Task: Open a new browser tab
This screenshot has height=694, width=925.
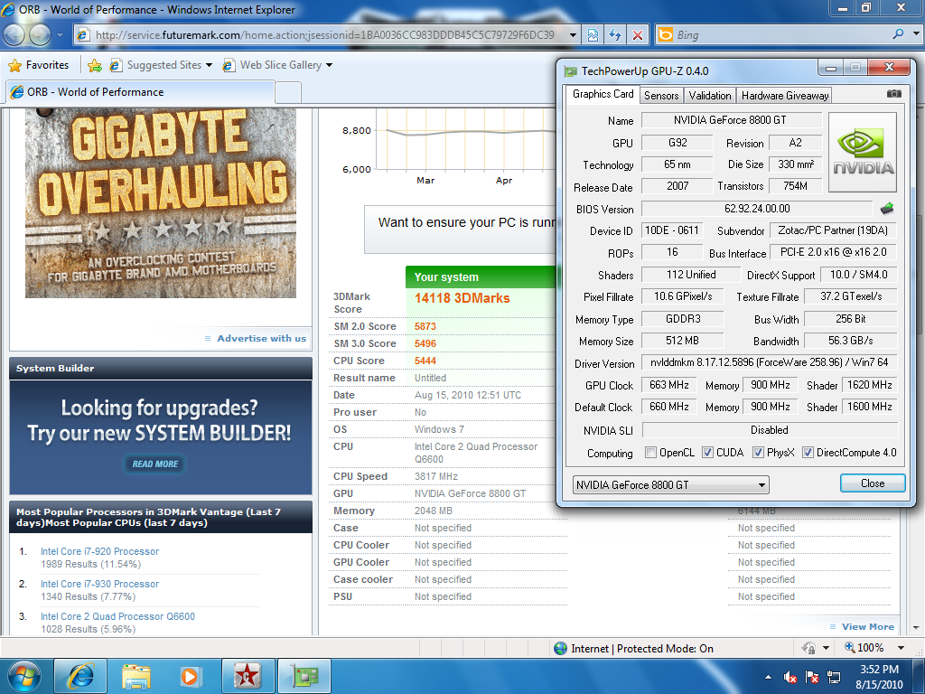Action: point(288,93)
